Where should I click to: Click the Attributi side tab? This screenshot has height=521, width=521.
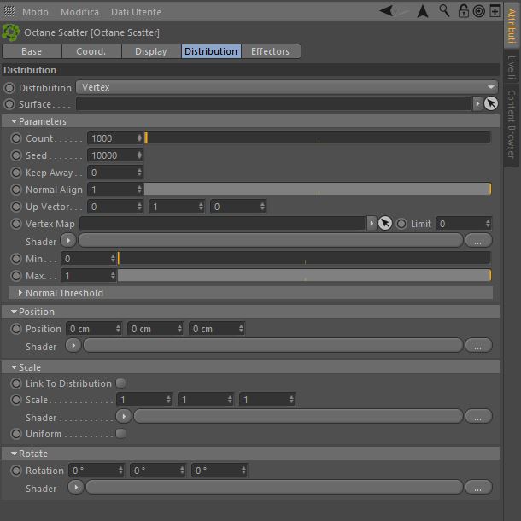(x=512, y=26)
